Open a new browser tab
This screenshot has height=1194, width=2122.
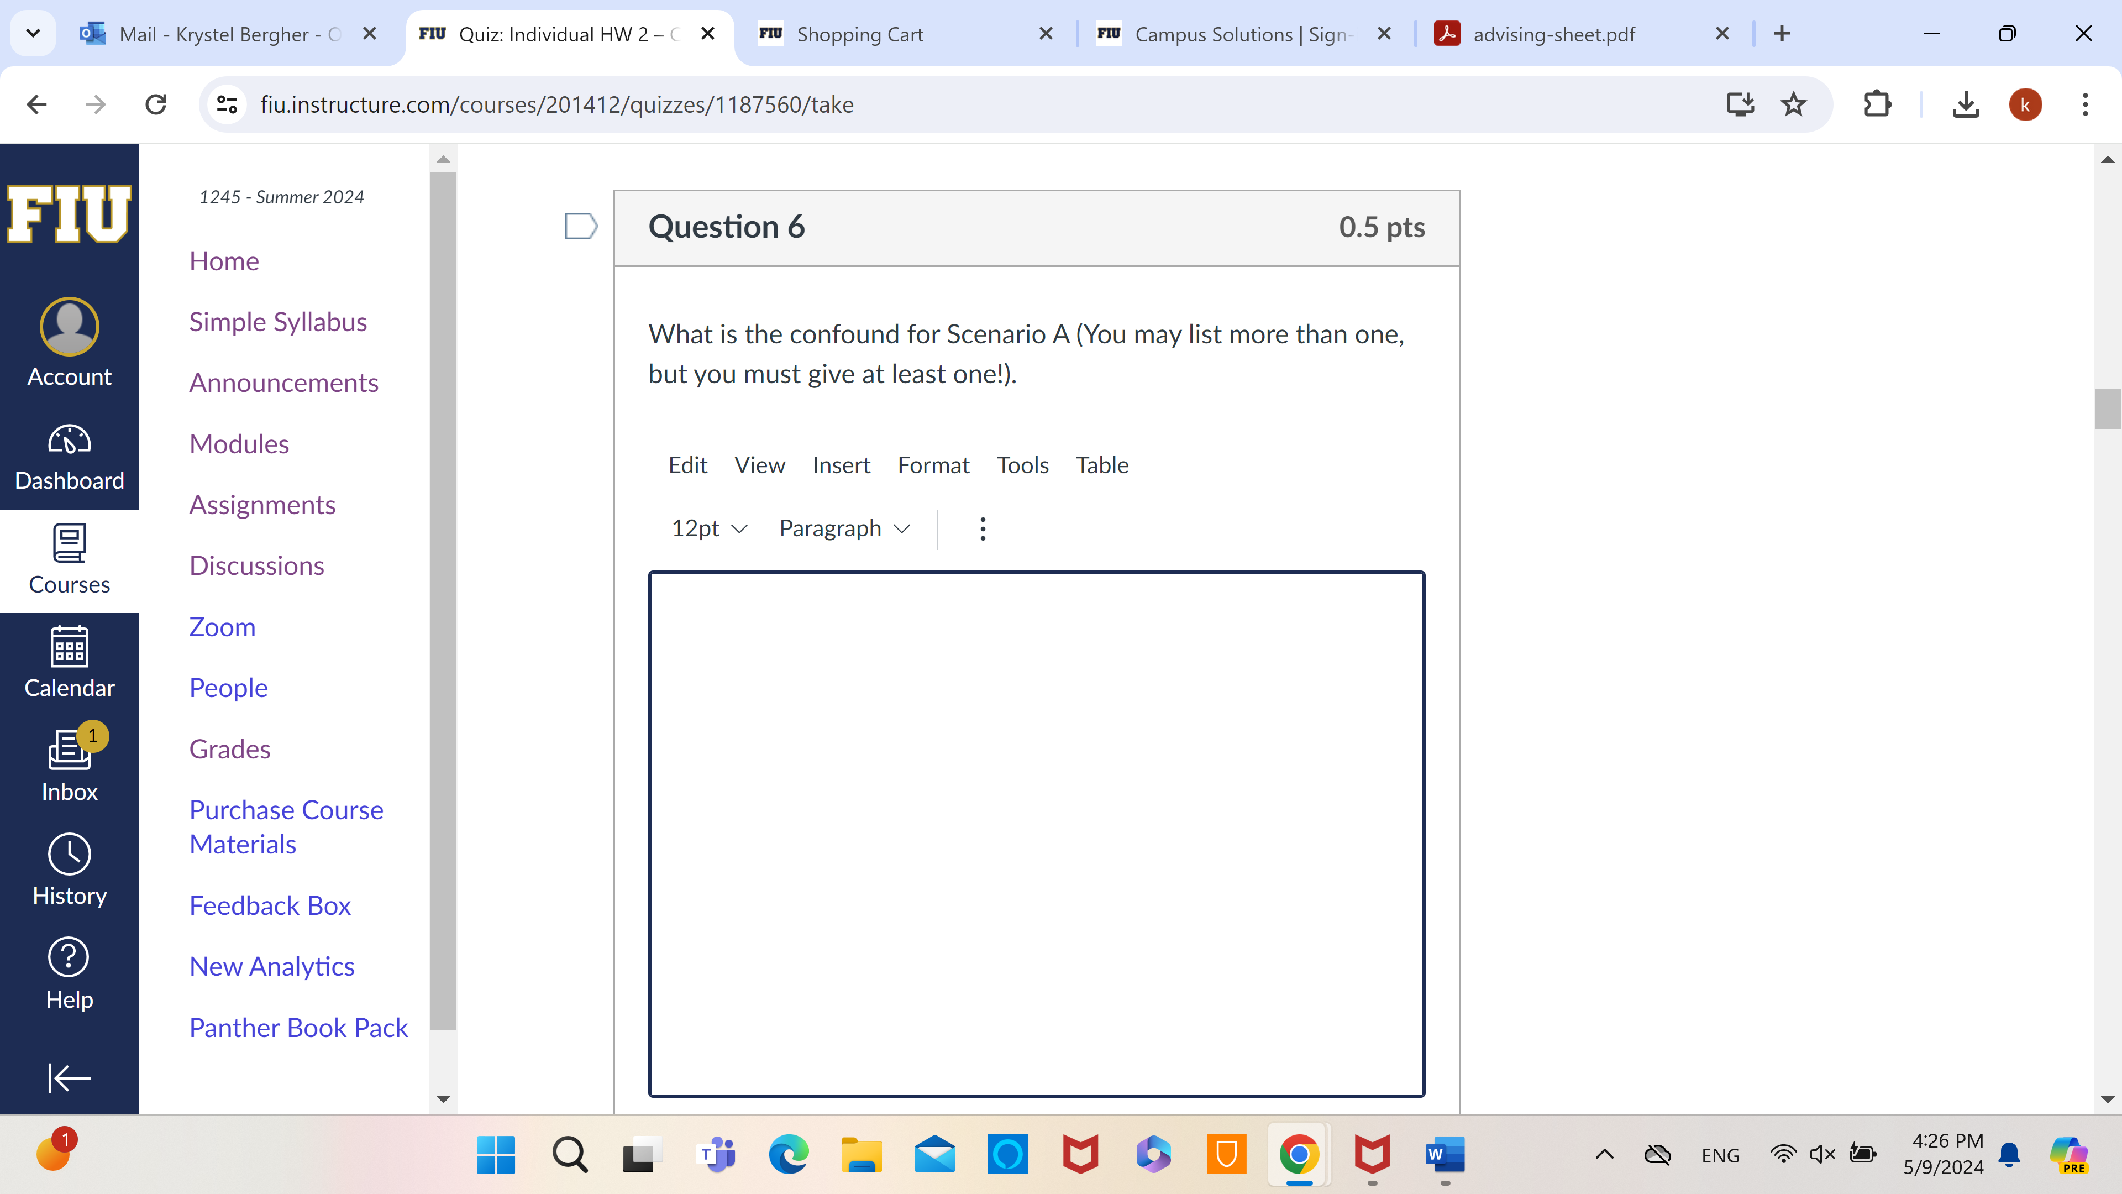point(1782,34)
